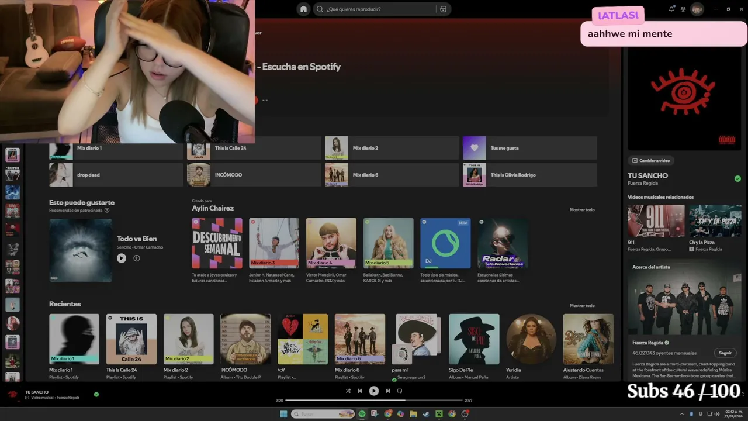This screenshot has height=421, width=748.
Task: Open the 'Mix diario 1' shortcut tile
Action: point(116,148)
